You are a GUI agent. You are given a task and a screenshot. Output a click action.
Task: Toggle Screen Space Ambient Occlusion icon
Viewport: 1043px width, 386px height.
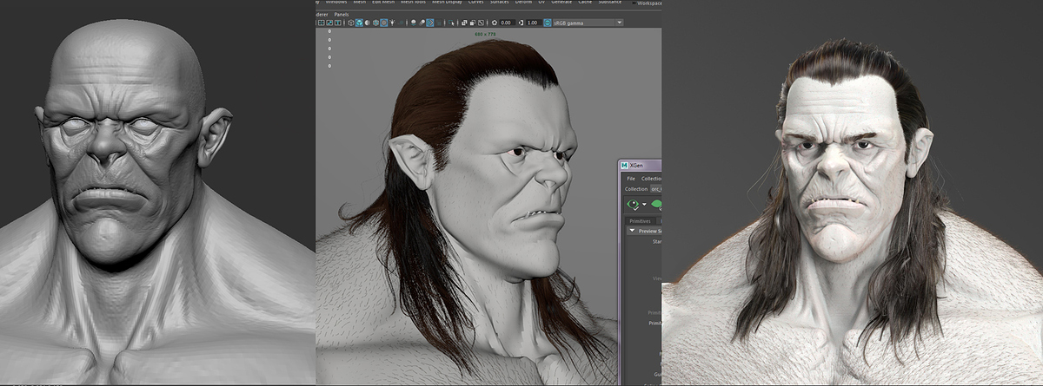[414, 23]
